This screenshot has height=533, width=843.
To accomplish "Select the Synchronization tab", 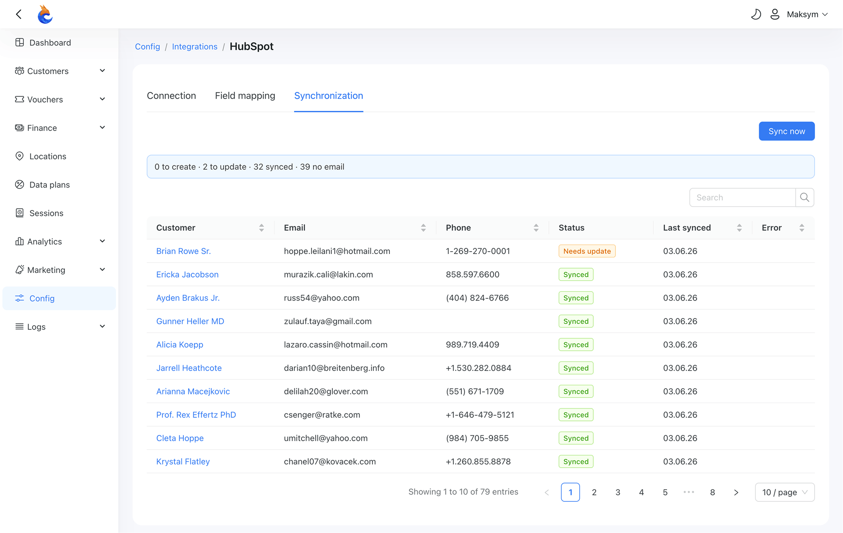I will click(x=328, y=96).
